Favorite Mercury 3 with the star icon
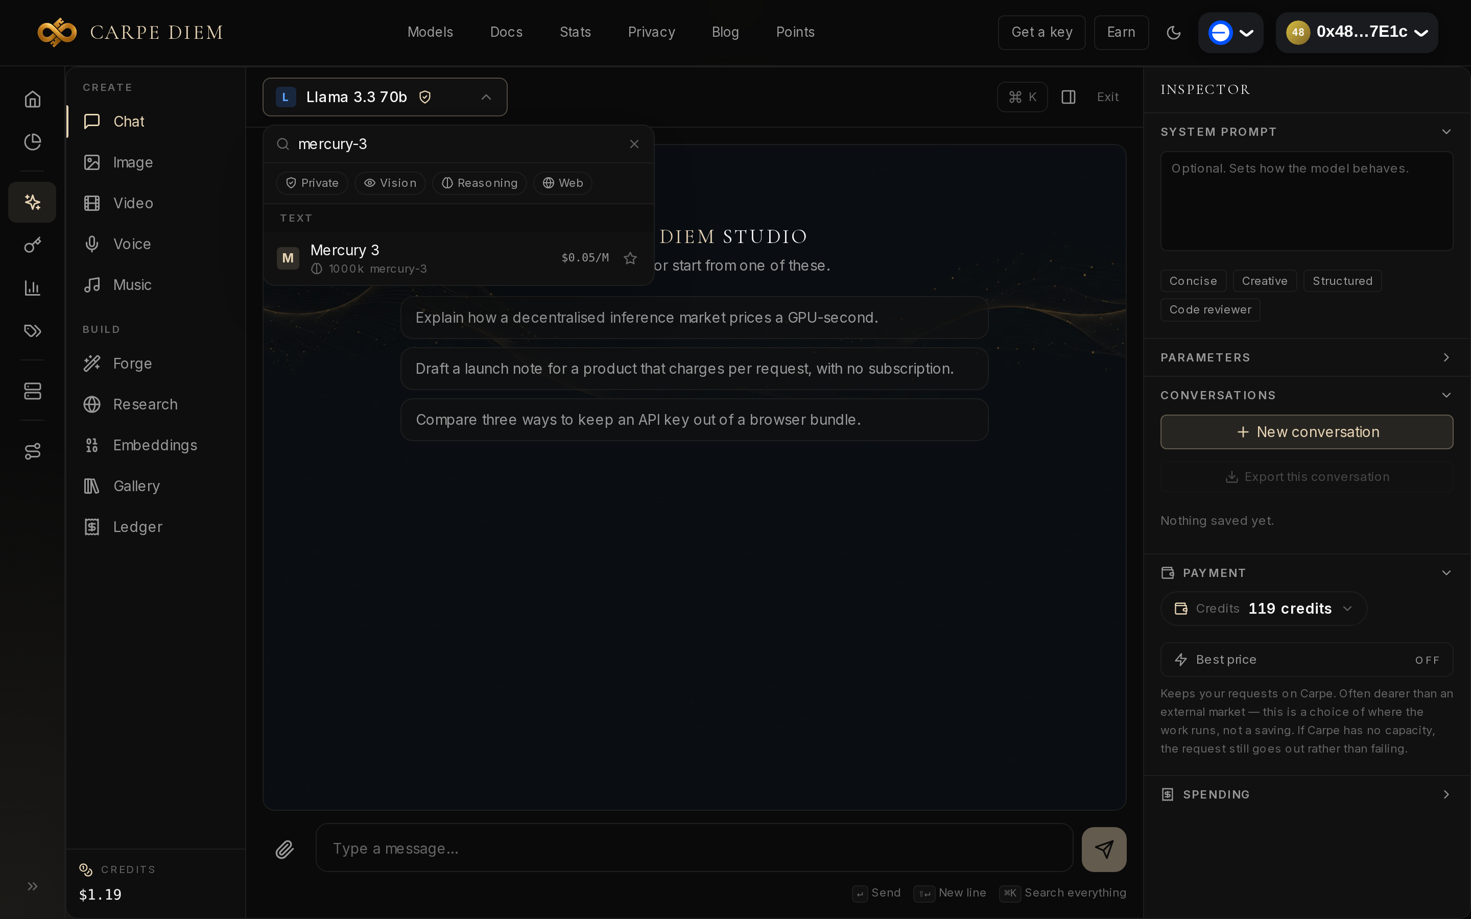The width and height of the screenshot is (1471, 919). coord(630,258)
